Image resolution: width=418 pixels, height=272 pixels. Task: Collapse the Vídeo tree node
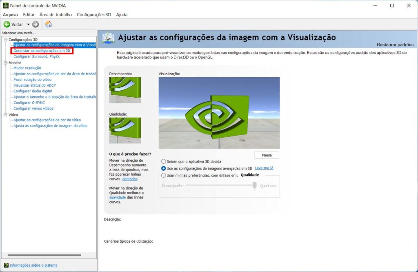[5, 115]
